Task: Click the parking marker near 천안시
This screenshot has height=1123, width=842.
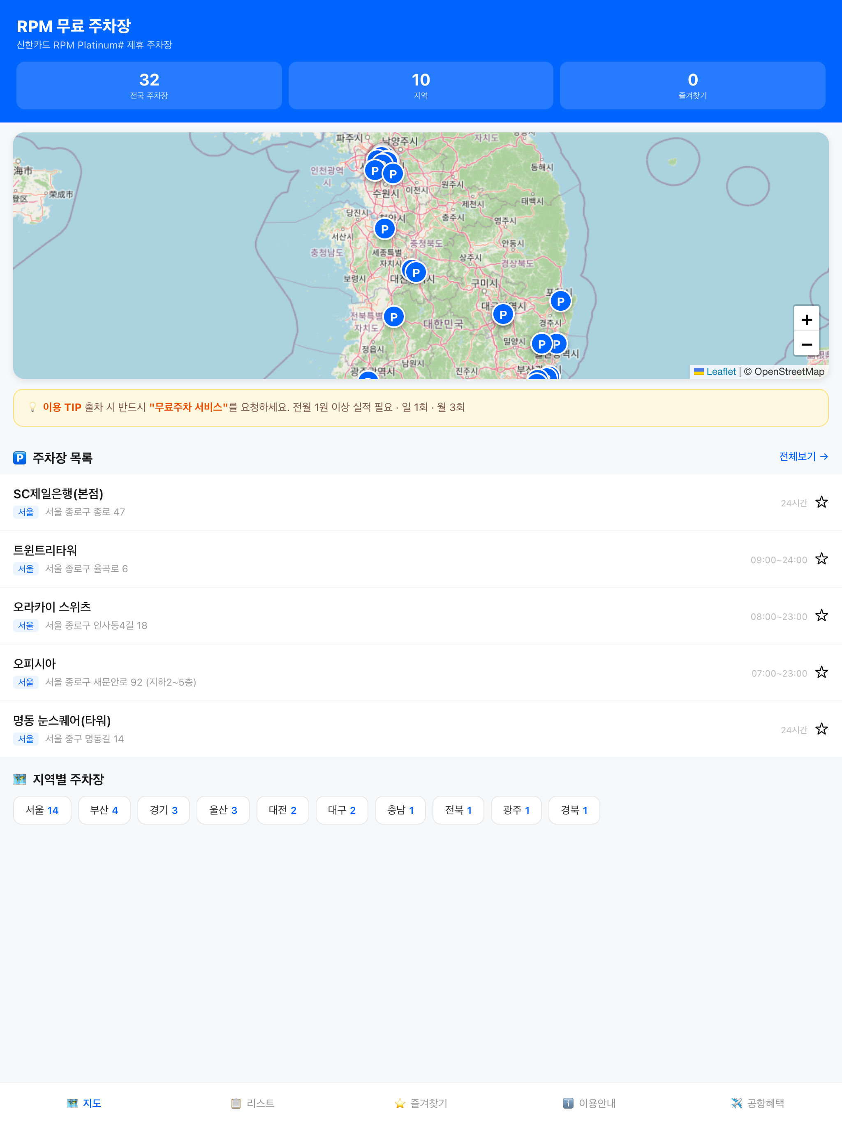Action: 384,229
